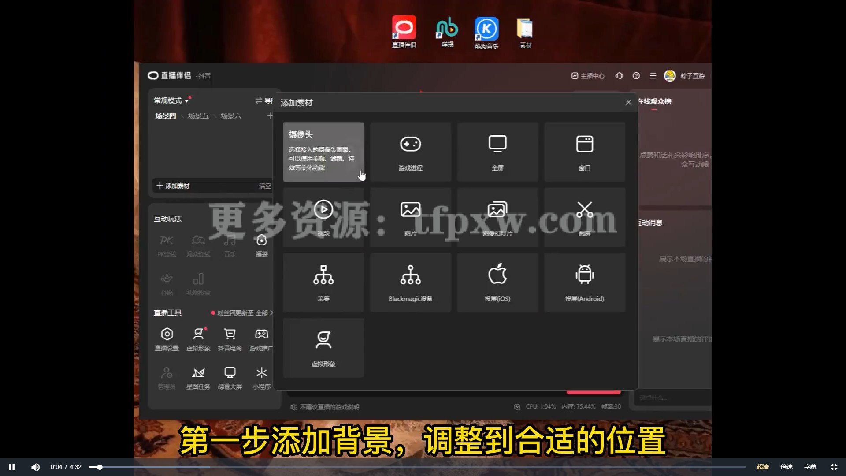Select the 摄像头 camera source
Screen dimensions: 846x476
tap(323, 152)
